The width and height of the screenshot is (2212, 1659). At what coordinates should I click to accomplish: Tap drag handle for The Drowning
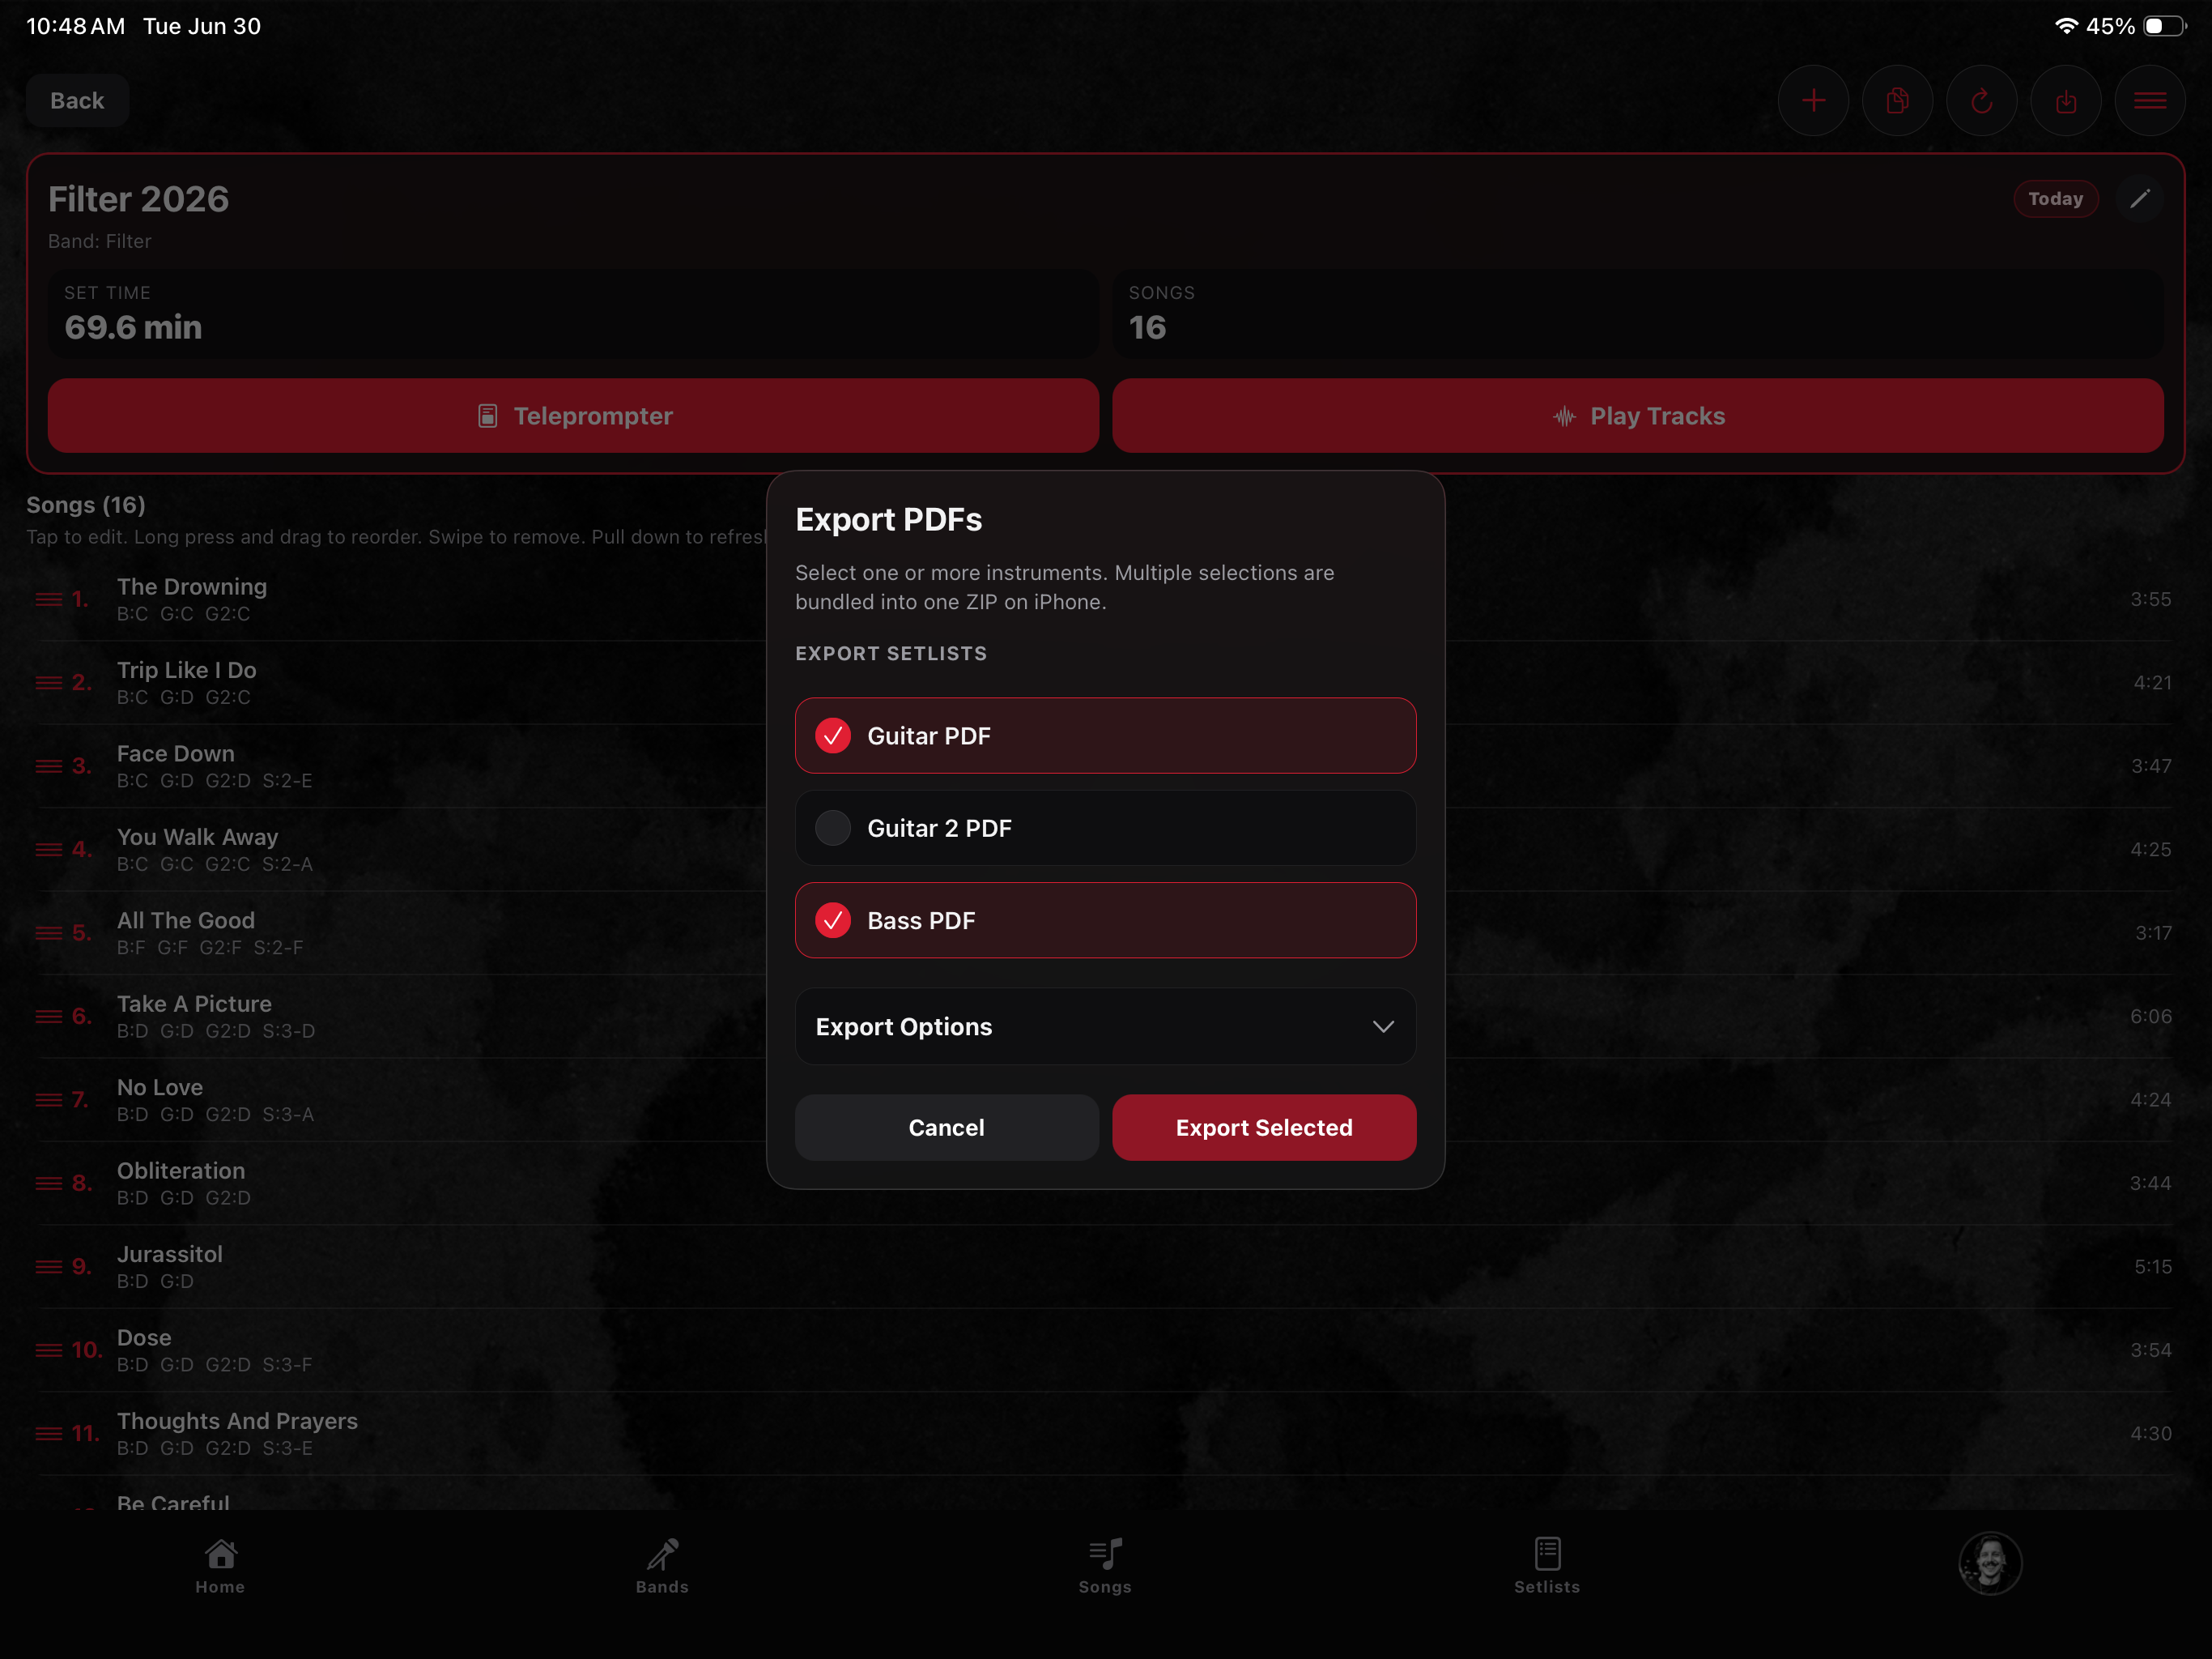pos(48,599)
